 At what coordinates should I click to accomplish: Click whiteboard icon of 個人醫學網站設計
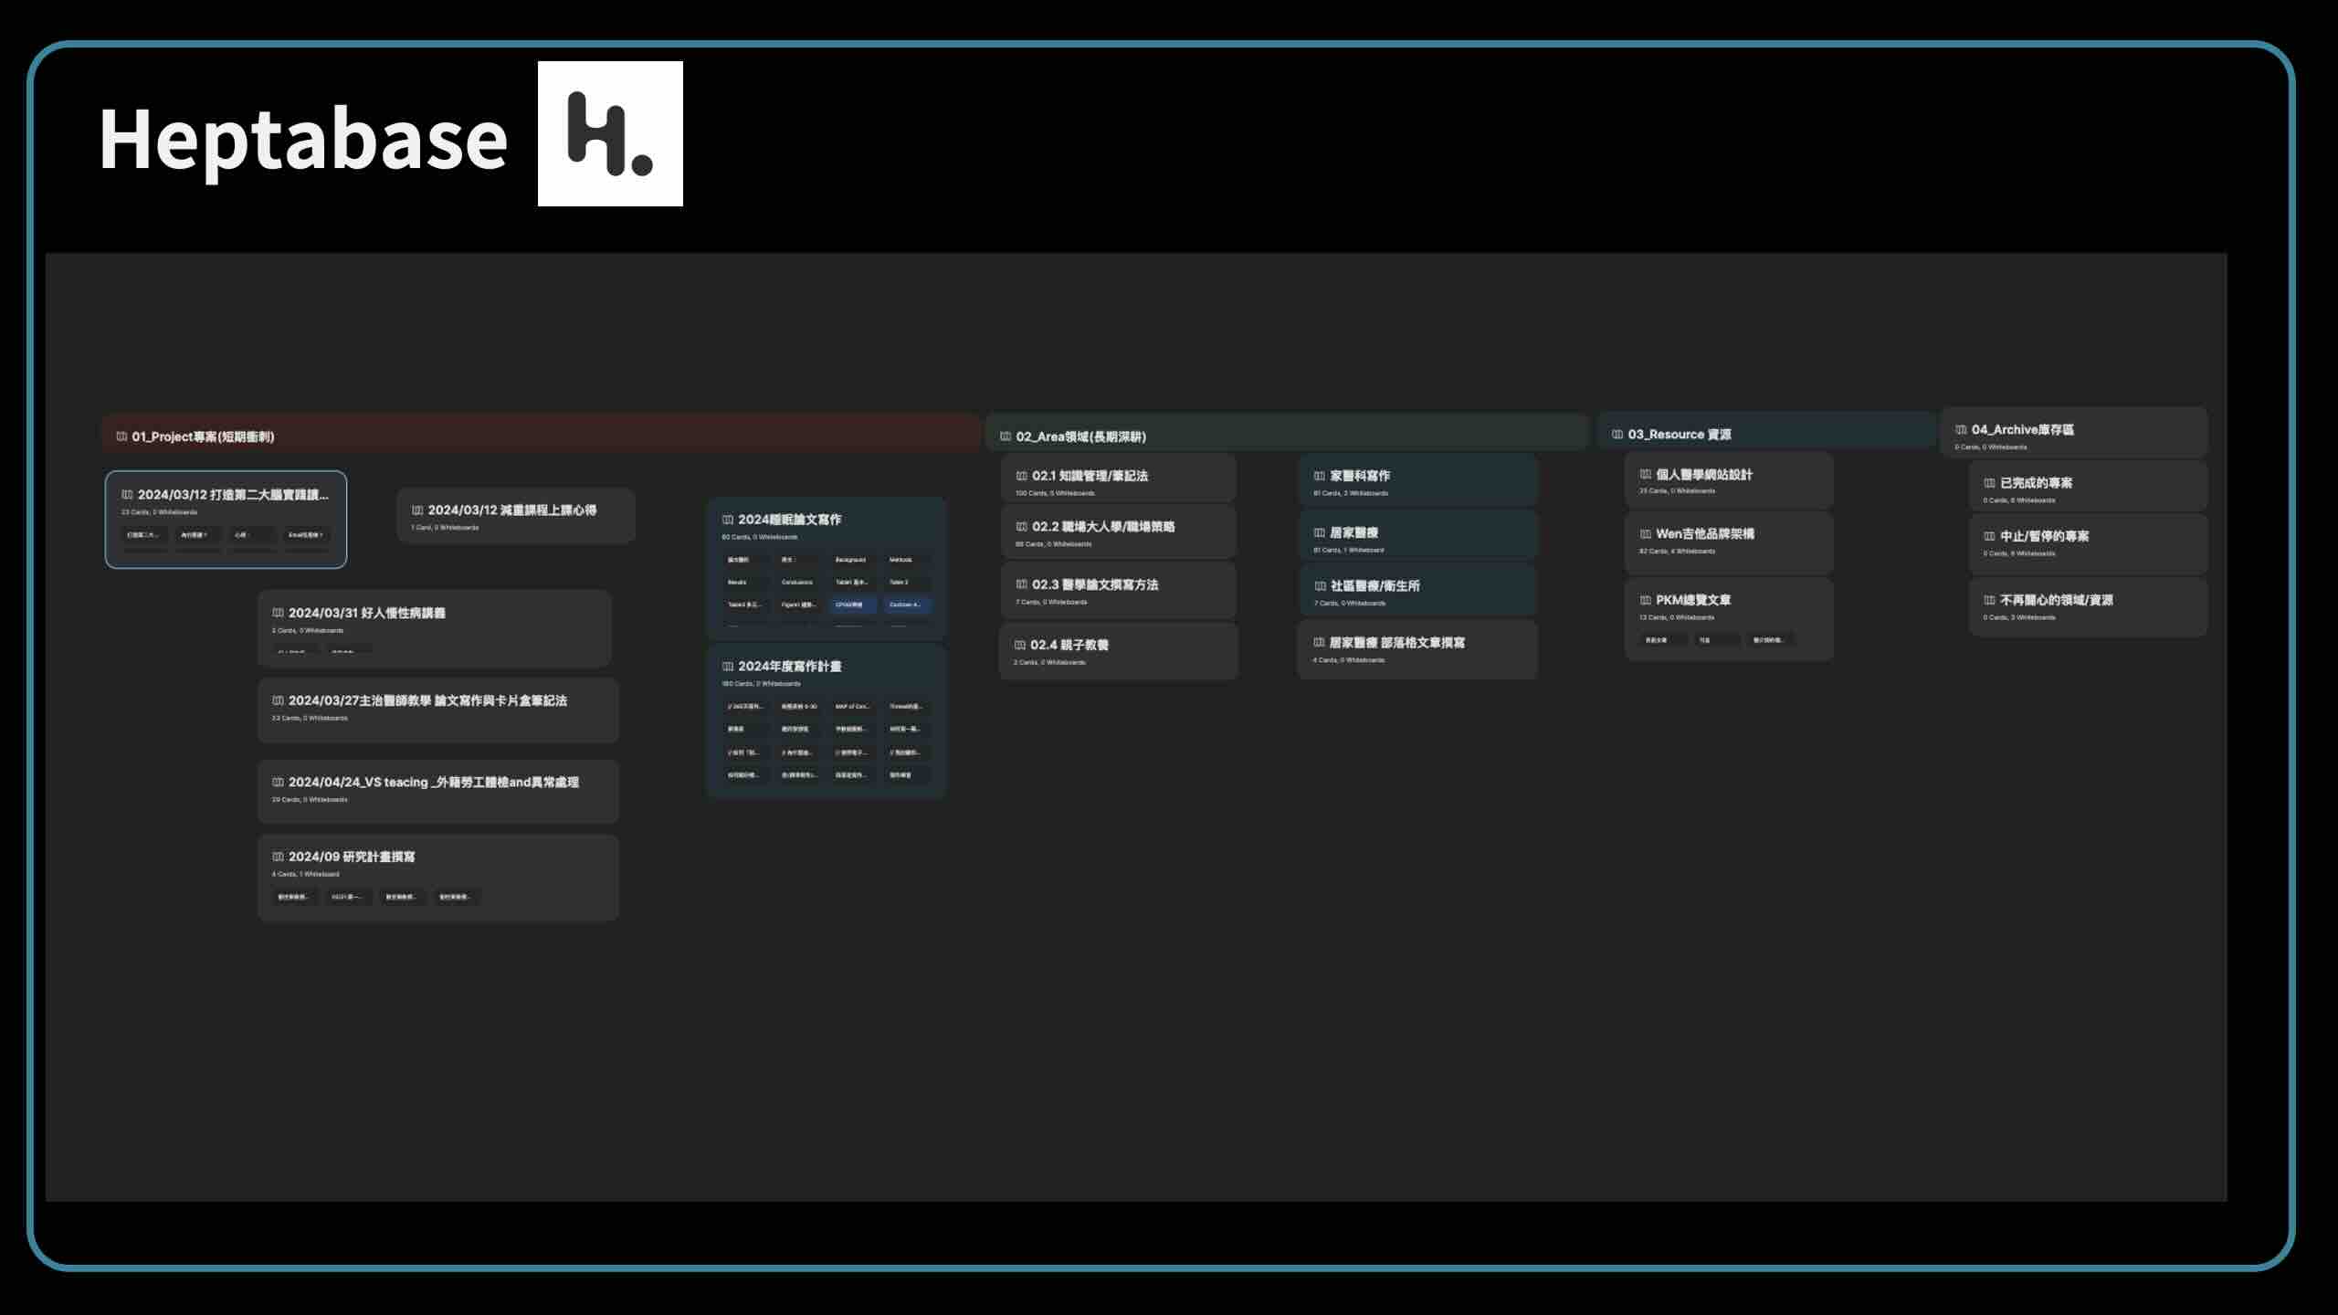click(x=1646, y=474)
